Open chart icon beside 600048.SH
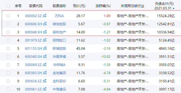Screen dimensions: 181x93 (x=45, y=32)
